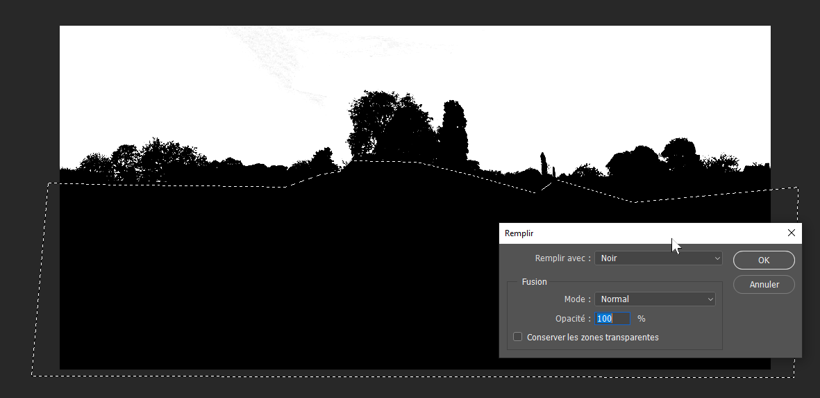Open the 'Remplir avec' dropdown showing Noir

pos(658,258)
